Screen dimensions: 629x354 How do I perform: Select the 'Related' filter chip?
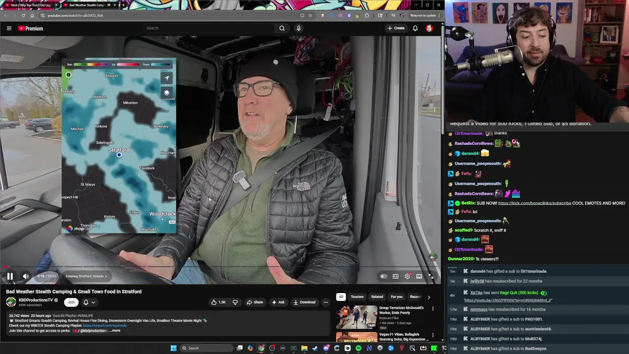pyautogui.click(x=377, y=297)
